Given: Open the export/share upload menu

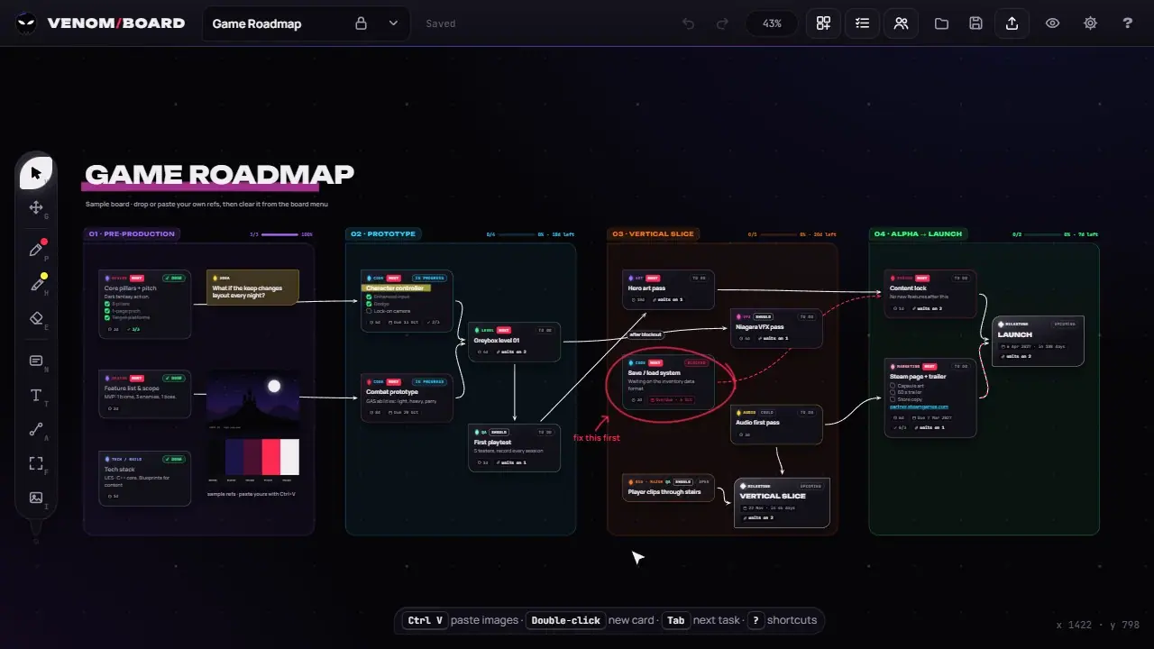Looking at the screenshot, I should (1012, 23).
